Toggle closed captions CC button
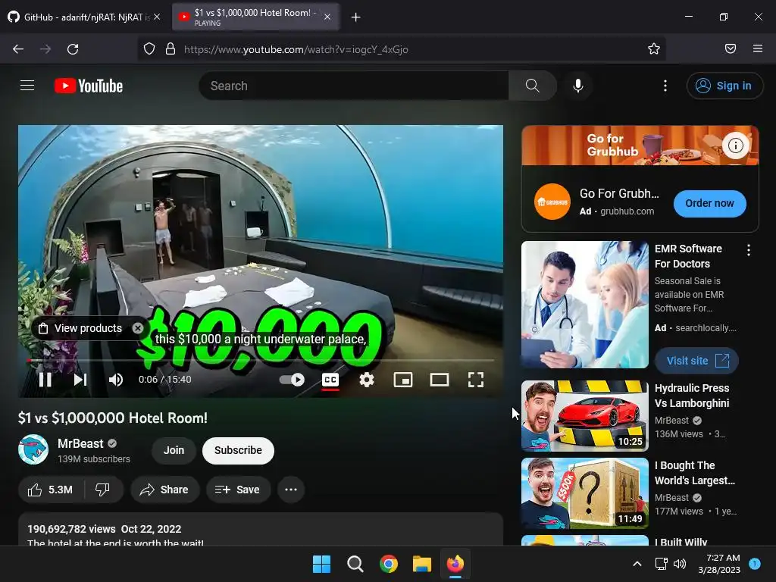776x582 pixels. [330, 380]
